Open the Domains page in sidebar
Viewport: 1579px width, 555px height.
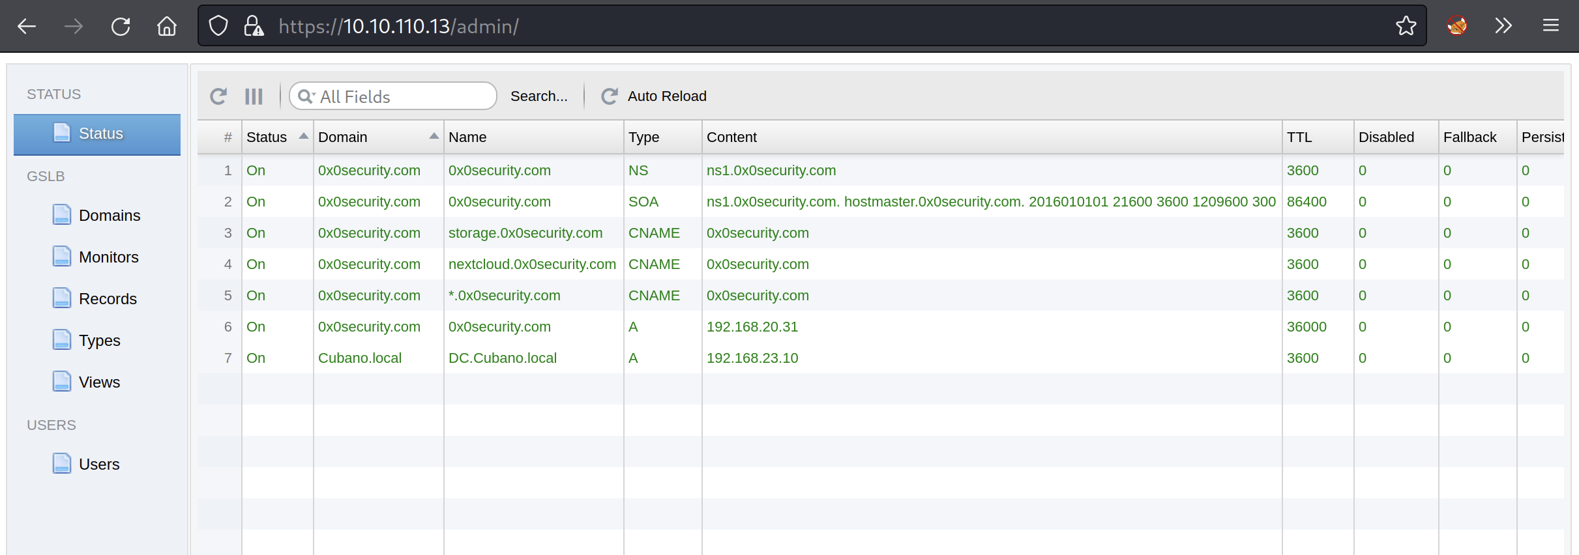[x=109, y=216]
